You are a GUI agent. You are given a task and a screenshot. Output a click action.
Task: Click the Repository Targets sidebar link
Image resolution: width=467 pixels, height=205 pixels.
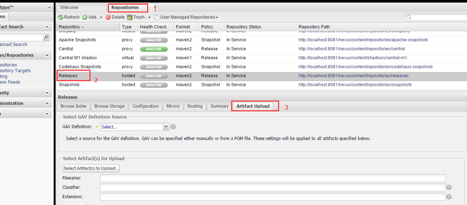pyautogui.click(x=15, y=71)
